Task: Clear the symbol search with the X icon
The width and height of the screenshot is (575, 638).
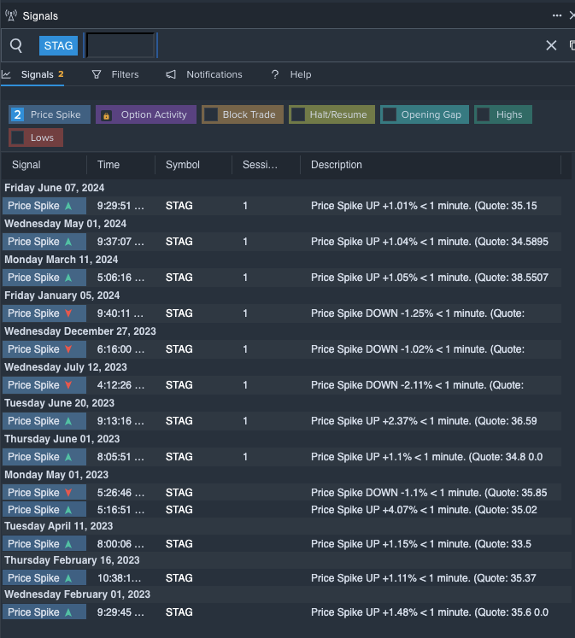Action: coord(551,45)
